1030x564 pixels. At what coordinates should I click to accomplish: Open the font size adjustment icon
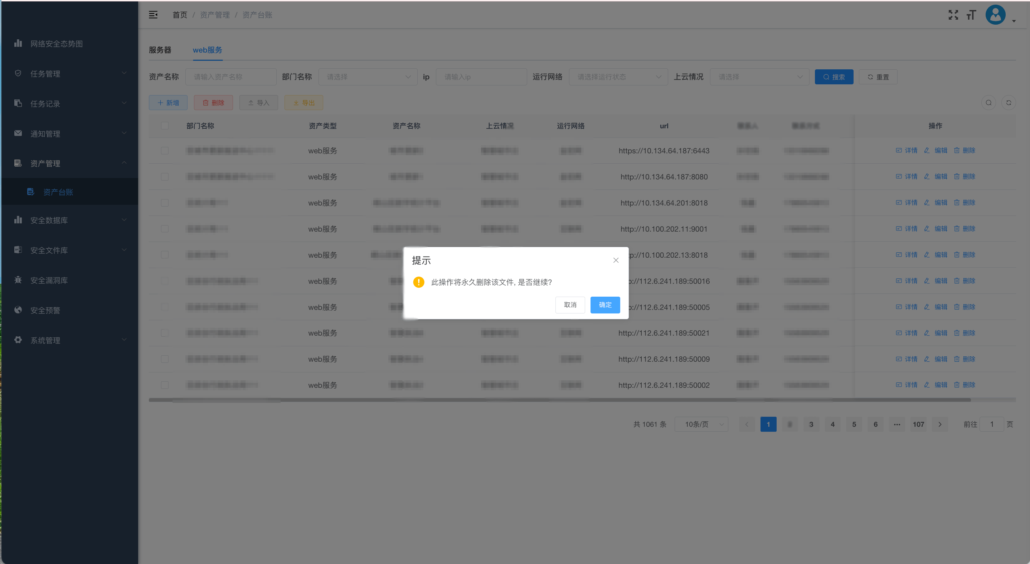click(x=971, y=15)
